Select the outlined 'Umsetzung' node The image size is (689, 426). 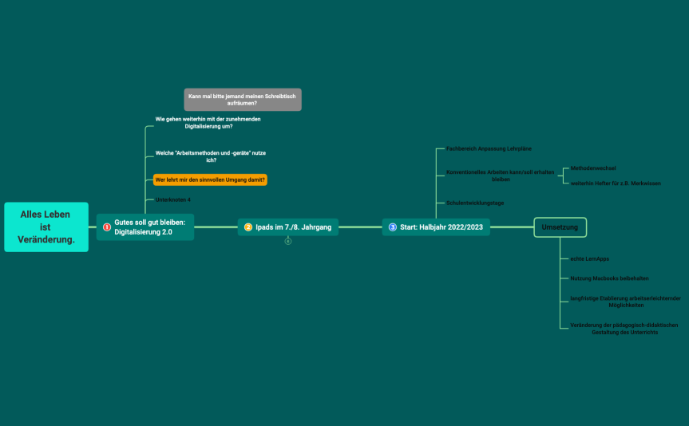(560, 227)
